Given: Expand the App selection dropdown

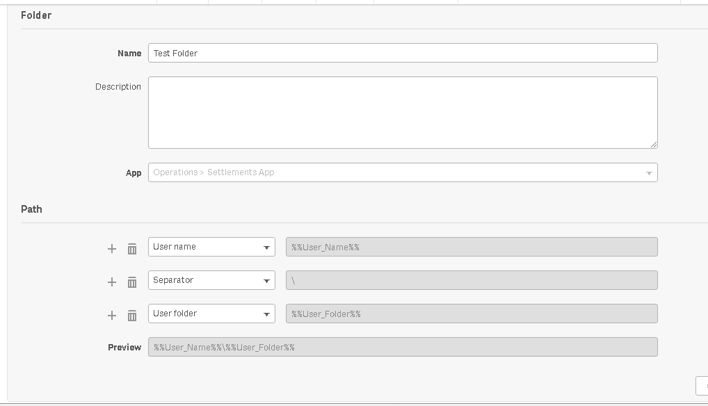Looking at the screenshot, I should click(403, 172).
